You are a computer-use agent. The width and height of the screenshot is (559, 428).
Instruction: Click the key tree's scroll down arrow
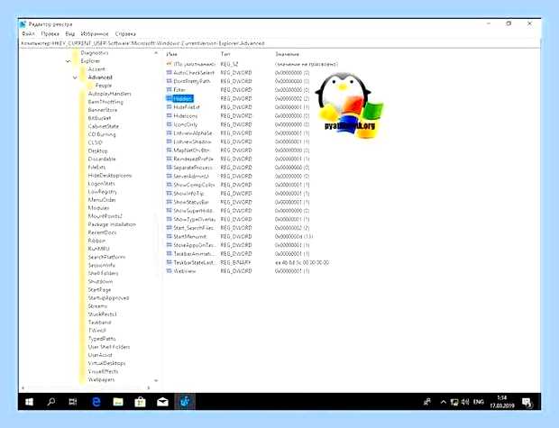(156, 380)
